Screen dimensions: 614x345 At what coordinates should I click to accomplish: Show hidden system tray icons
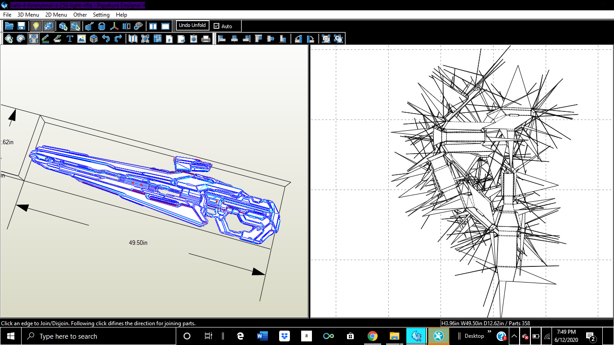(514, 336)
